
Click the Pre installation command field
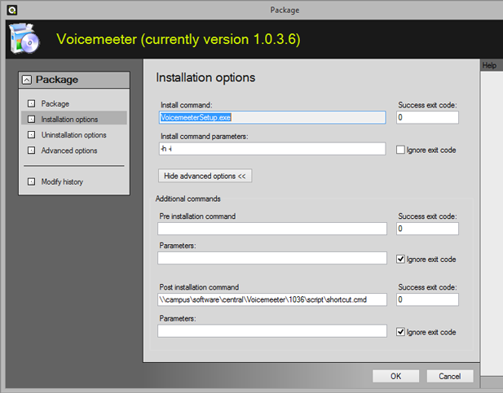271,229
